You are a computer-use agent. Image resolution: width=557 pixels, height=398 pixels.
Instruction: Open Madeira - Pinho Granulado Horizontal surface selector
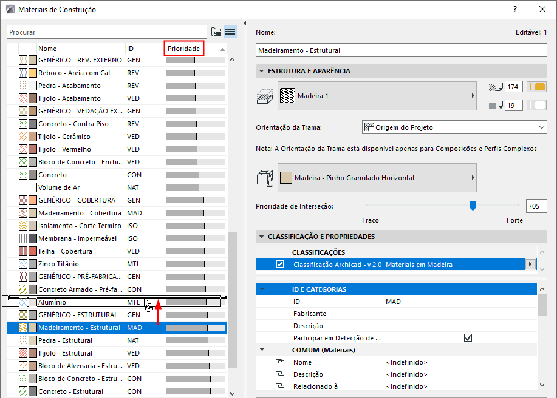377,178
